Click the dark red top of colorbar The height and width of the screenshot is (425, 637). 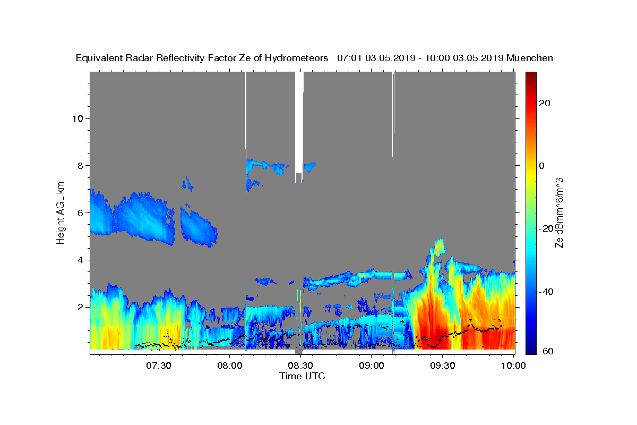(x=531, y=77)
